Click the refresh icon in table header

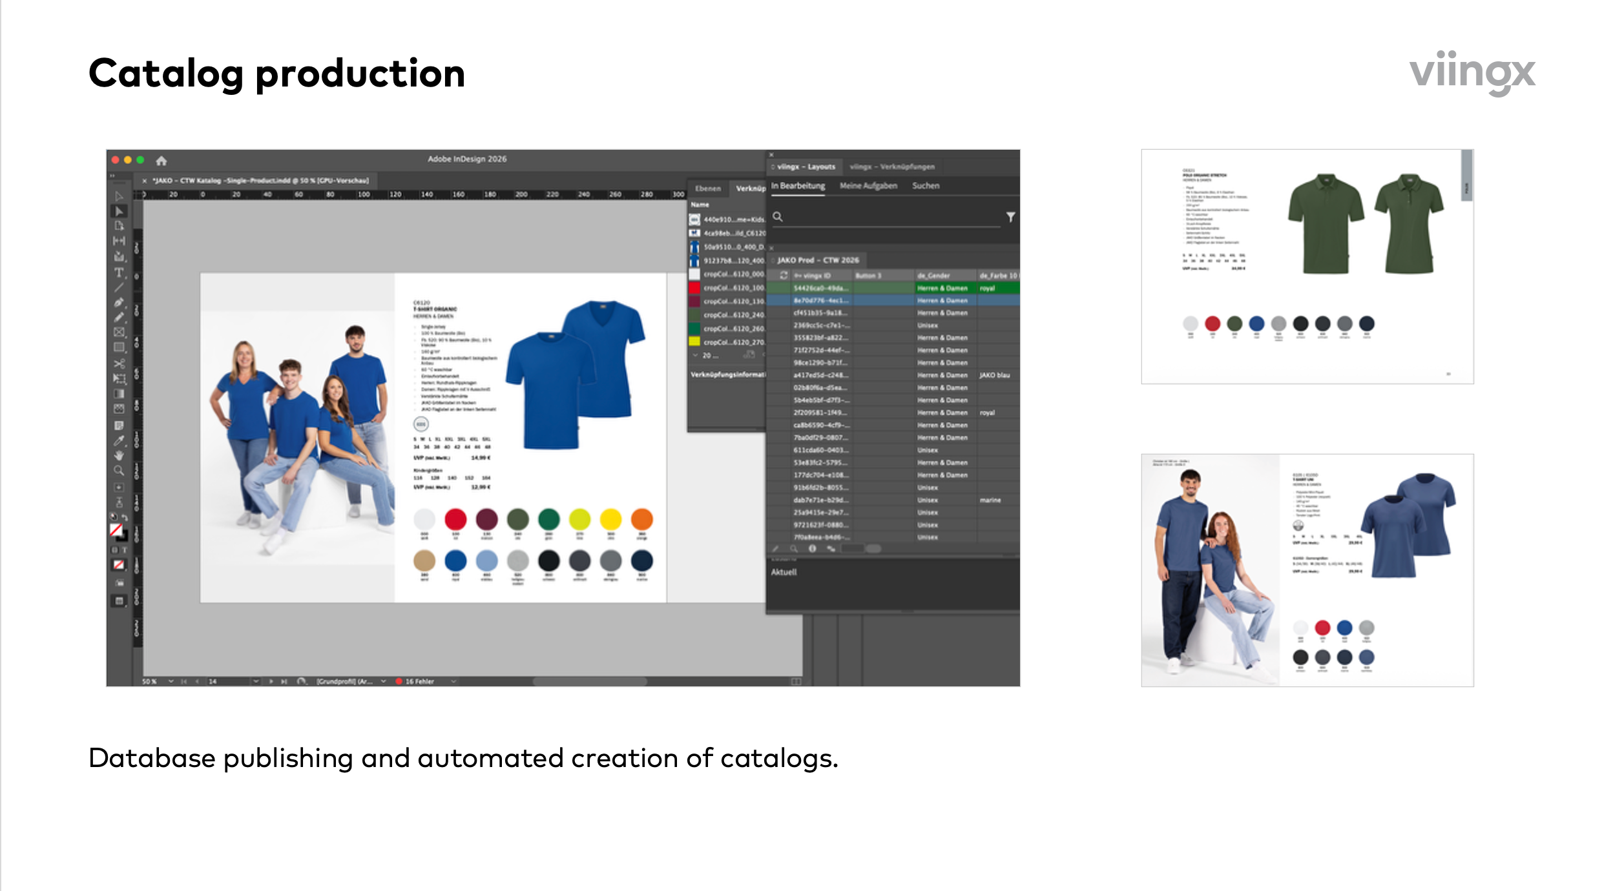pos(784,276)
